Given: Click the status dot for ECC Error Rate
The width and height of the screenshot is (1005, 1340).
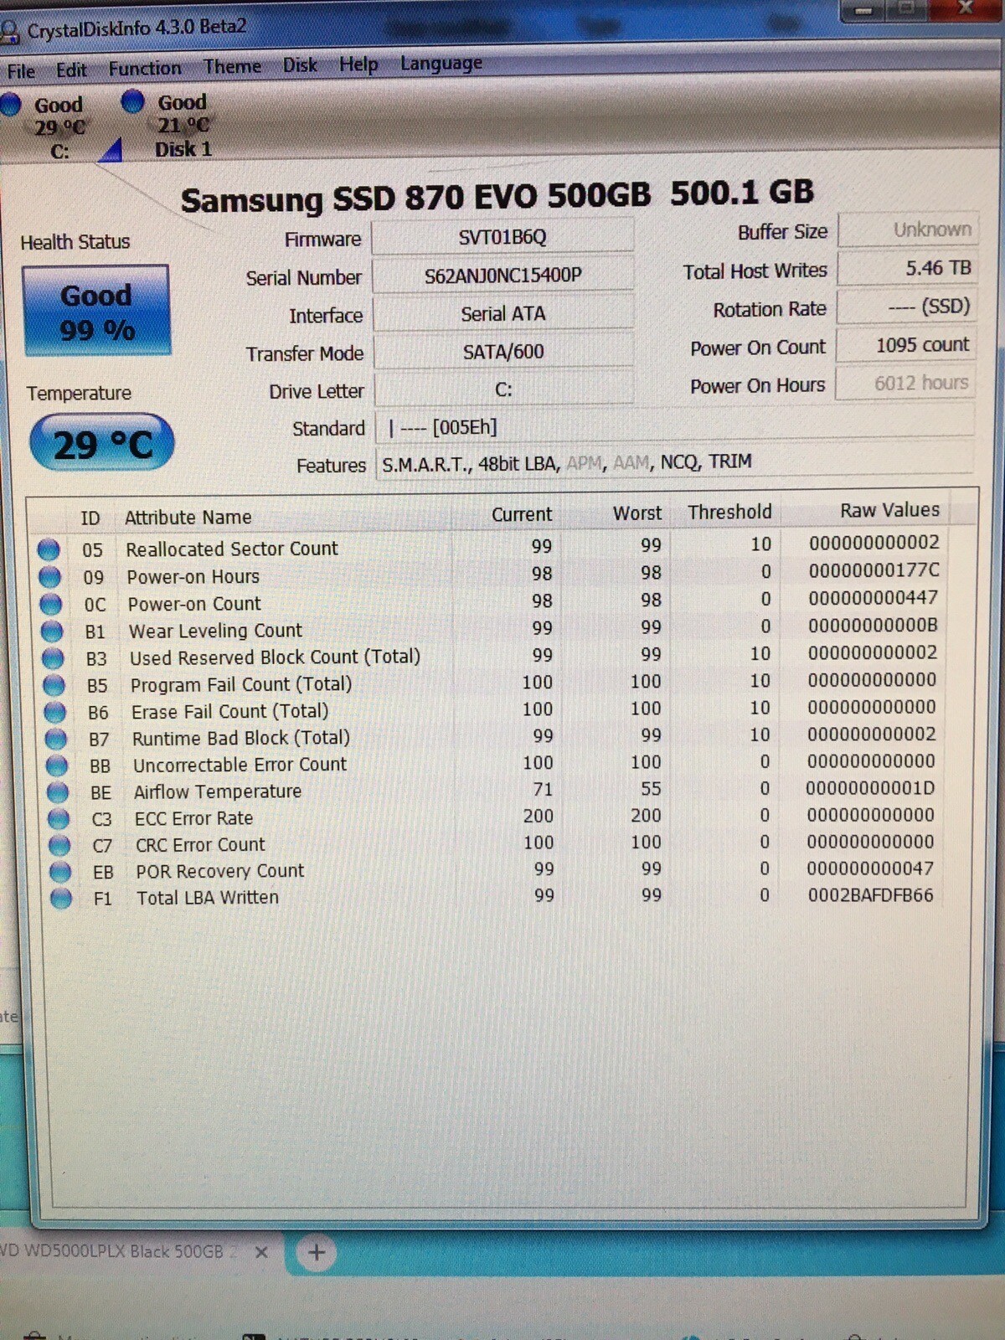Looking at the screenshot, I should point(59,818).
